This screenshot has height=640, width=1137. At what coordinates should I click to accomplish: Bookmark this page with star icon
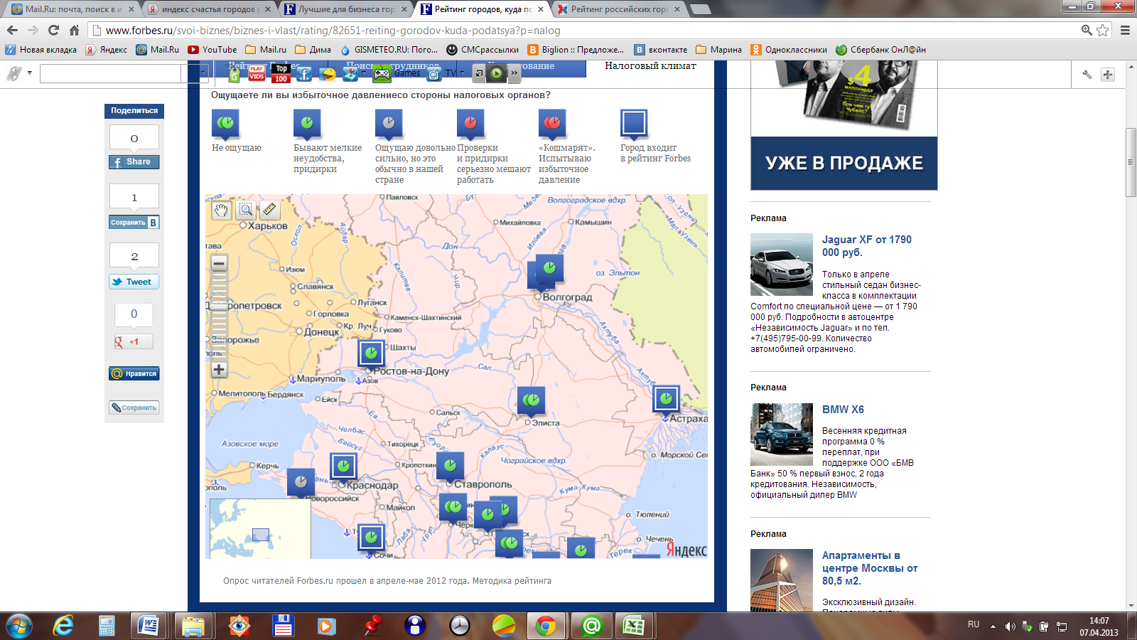coord(1102,30)
